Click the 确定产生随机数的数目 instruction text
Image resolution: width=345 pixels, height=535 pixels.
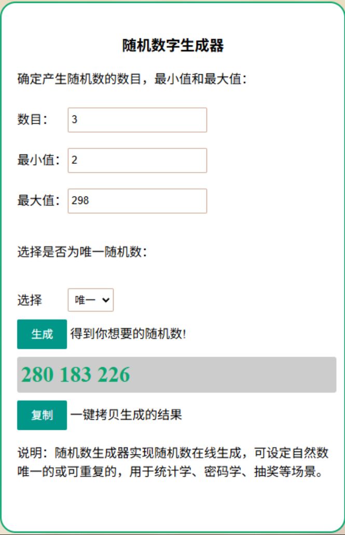coord(132,79)
